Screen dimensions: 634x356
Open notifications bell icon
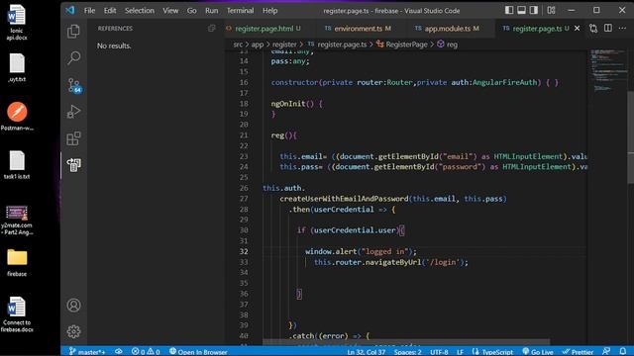[623, 352]
